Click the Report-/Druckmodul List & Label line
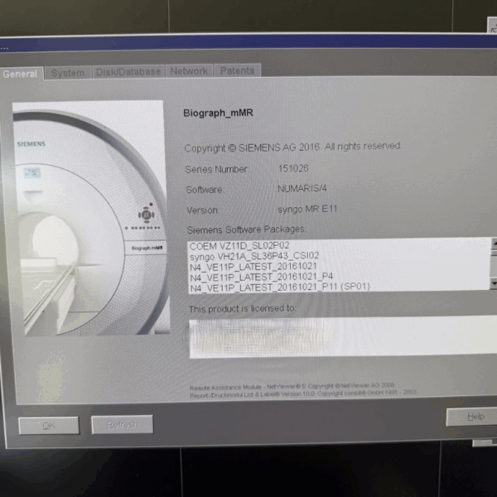 [x=303, y=394]
